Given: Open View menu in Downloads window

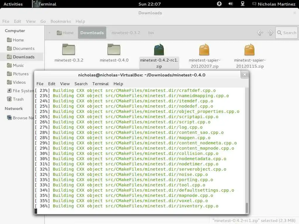Looking at the screenshot, I should 31,21.
